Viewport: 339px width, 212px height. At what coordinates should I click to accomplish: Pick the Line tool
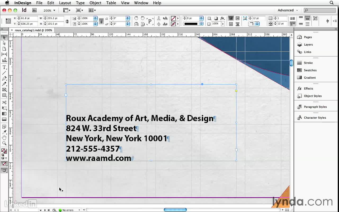pyautogui.click(x=4, y=73)
